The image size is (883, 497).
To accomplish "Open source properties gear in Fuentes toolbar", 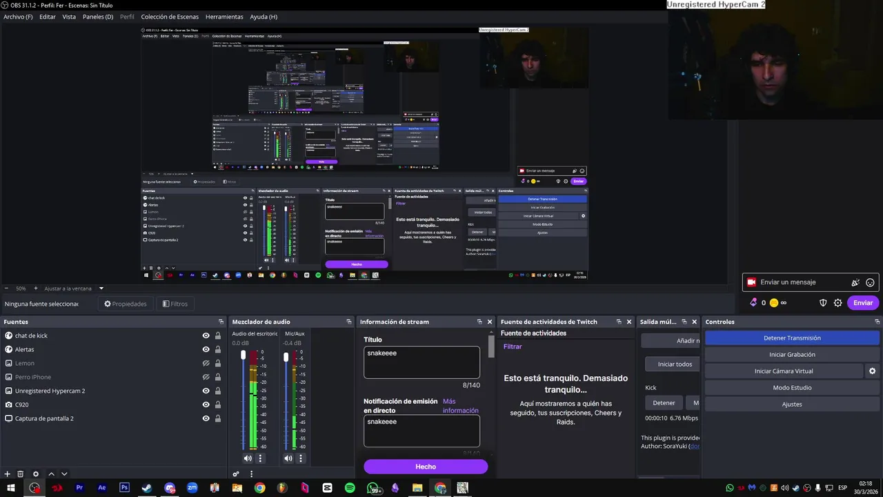I will [36, 474].
